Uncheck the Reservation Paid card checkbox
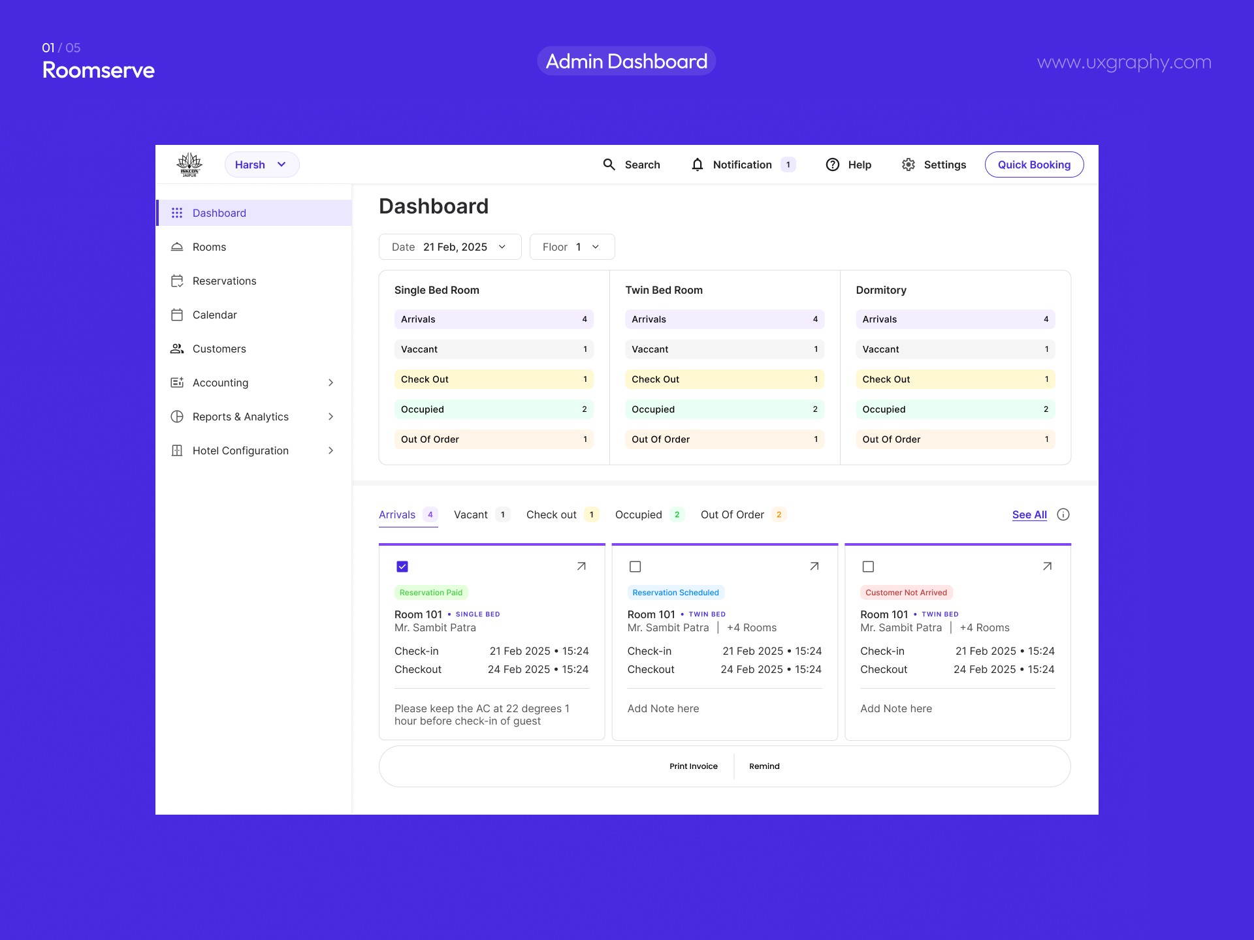Image resolution: width=1254 pixels, height=940 pixels. tap(402, 567)
